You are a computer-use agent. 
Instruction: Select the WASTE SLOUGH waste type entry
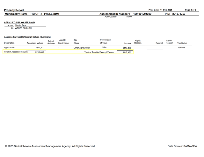pos(23,28)
